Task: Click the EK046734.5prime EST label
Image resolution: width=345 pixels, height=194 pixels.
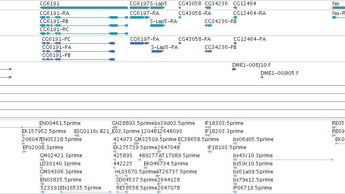Action: [x=166, y=164]
